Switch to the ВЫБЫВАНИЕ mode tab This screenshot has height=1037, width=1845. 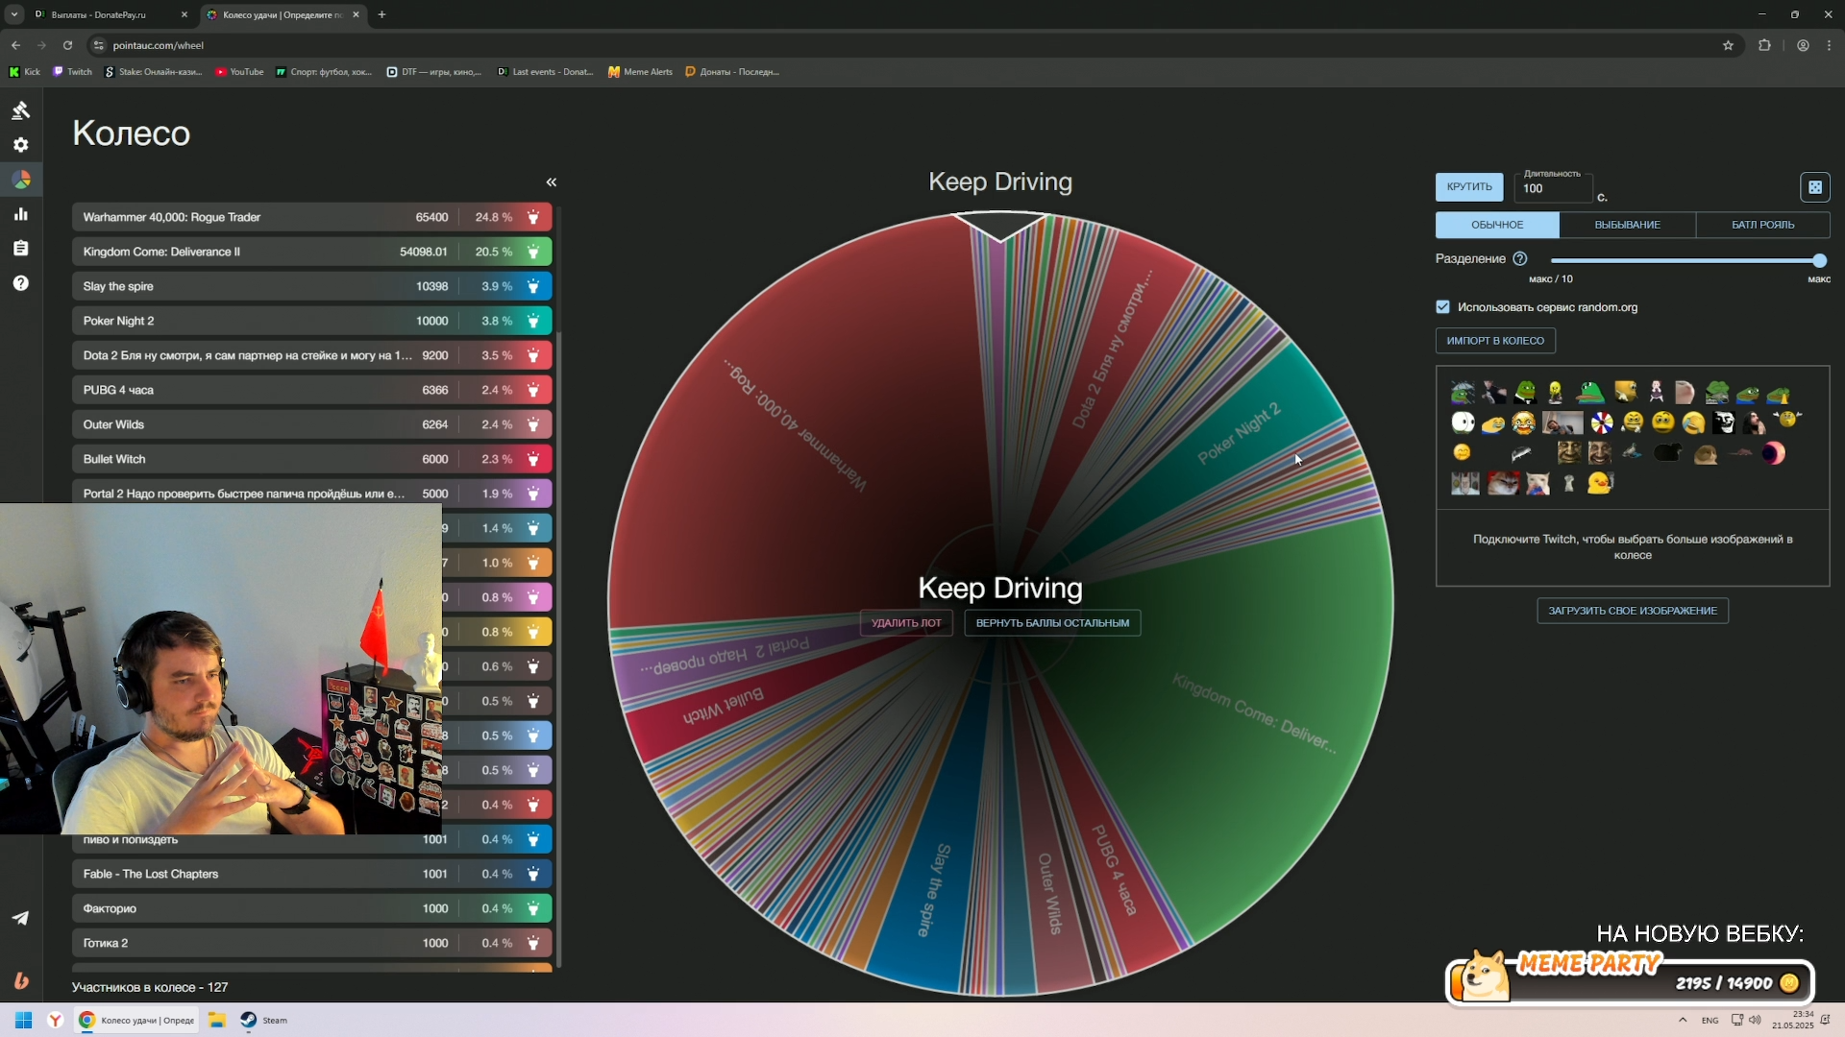coord(1627,225)
